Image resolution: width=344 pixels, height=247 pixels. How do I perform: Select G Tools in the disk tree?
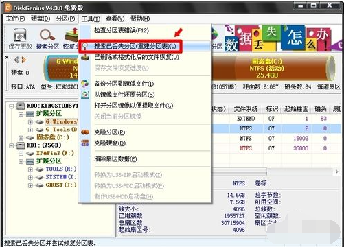point(61,130)
